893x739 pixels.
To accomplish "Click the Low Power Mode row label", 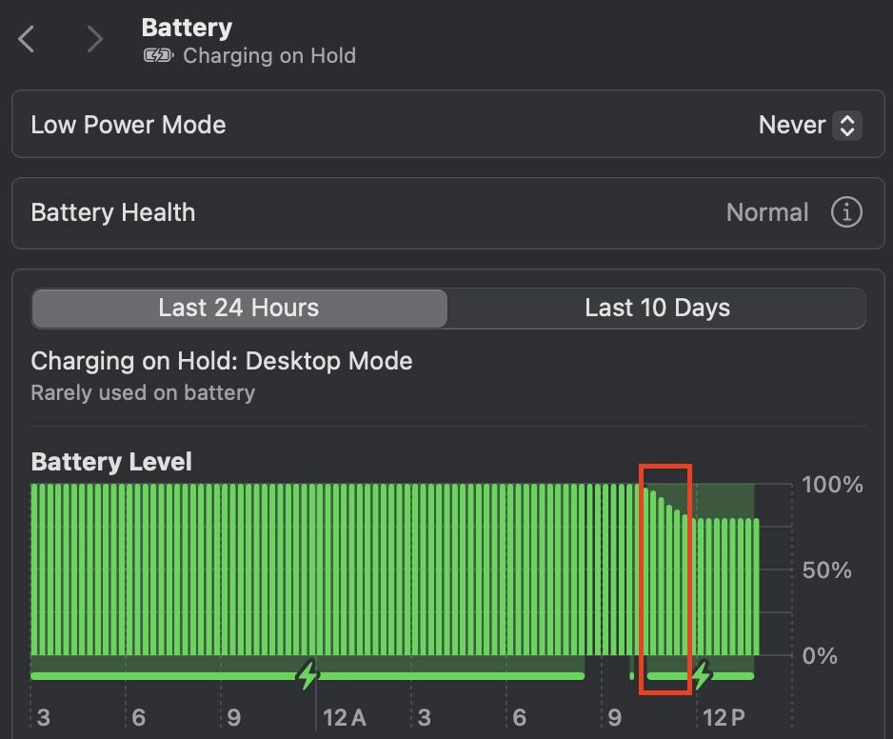I will (x=129, y=125).
